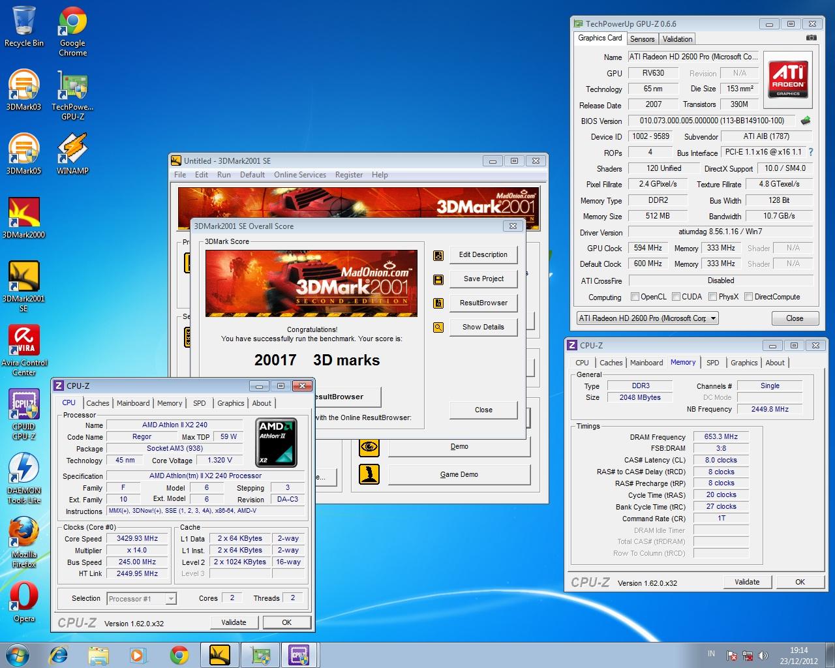Click the Game Demo button
The width and height of the screenshot is (835, 668).
tap(459, 475)
